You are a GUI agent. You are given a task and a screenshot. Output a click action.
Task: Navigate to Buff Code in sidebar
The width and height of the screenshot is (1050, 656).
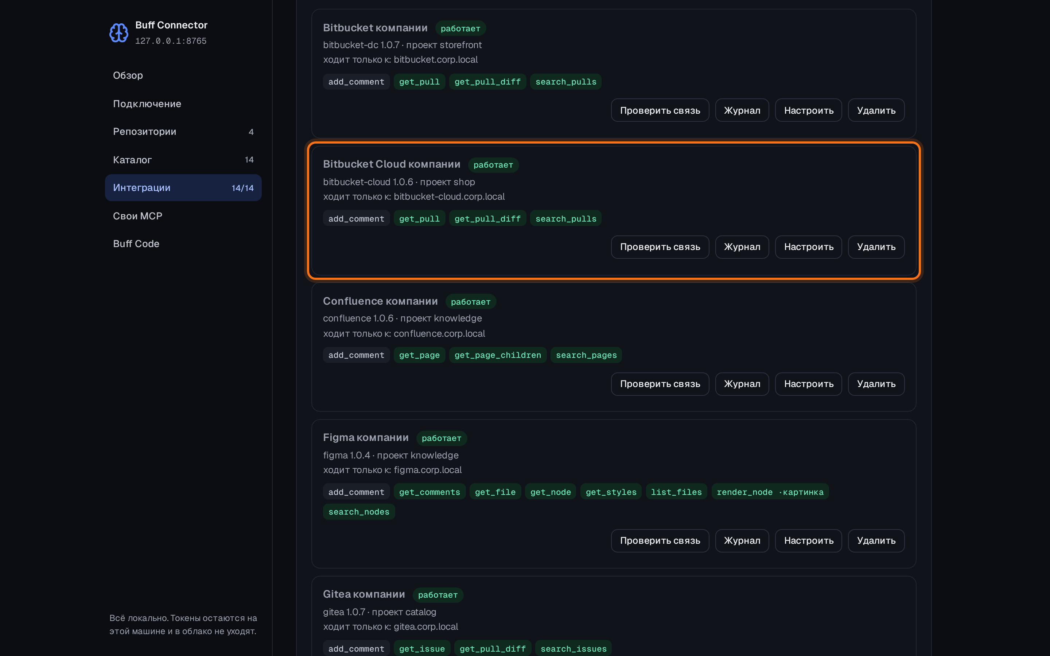183,244
